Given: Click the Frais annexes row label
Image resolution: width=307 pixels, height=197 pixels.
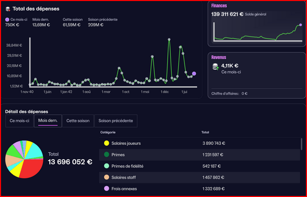Looking at the screenshot, I should (124, 189).
